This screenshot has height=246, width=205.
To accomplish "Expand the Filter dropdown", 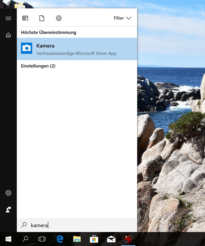I will point(123,18).
